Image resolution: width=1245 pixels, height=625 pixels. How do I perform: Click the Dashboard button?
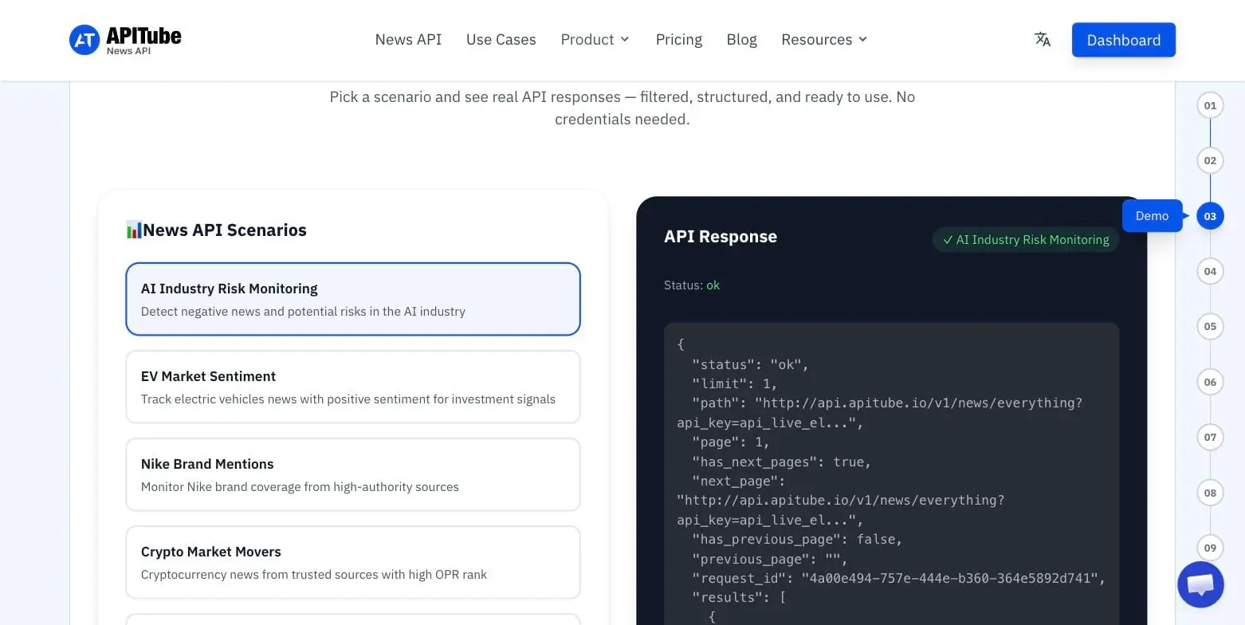tap(1124, 40)
